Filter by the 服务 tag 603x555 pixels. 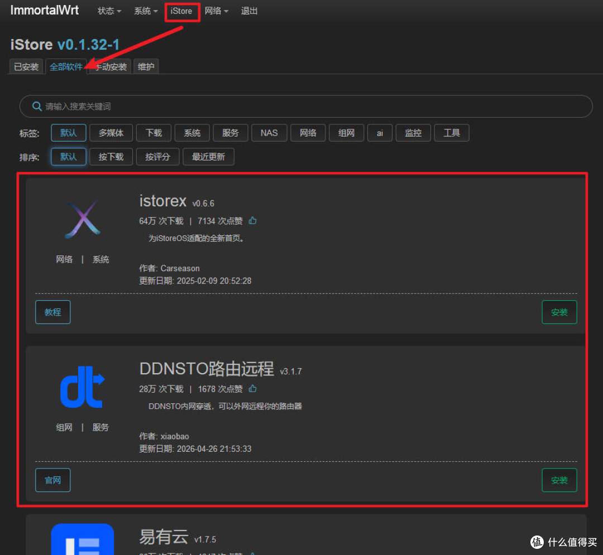(231, 133)
